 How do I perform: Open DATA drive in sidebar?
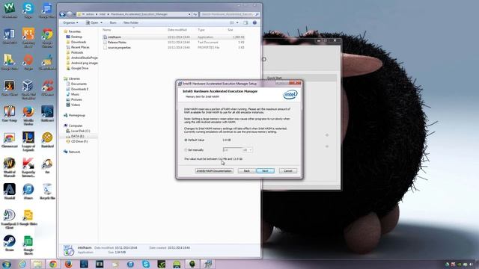[x=77, y=136]
